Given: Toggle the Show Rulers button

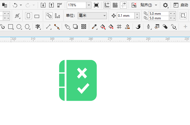Looking at the screenshot, I should click(107, 5).
